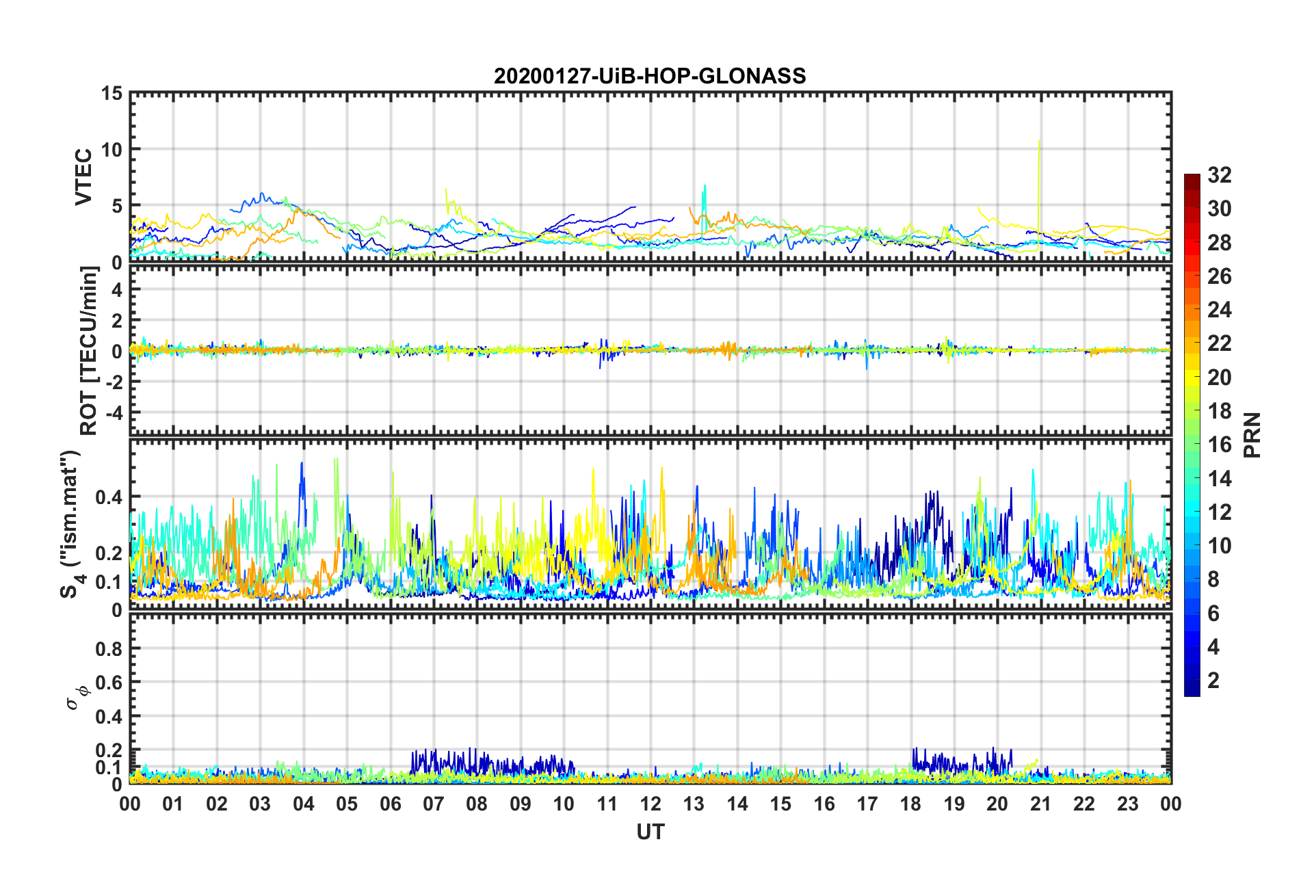Click x-axis hour label 03
The height and width of the screenshot is (870, 1301).
260,804
